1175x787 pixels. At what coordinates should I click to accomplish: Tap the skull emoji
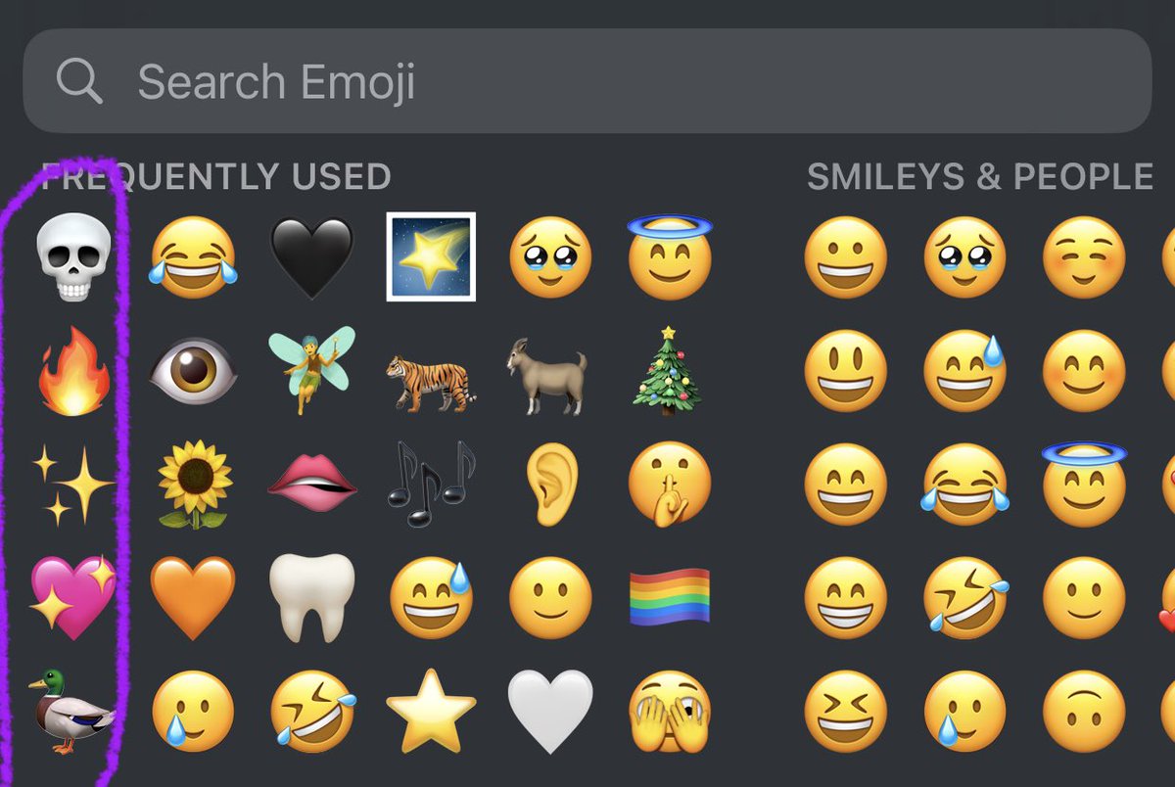click(x=73, y=257)
